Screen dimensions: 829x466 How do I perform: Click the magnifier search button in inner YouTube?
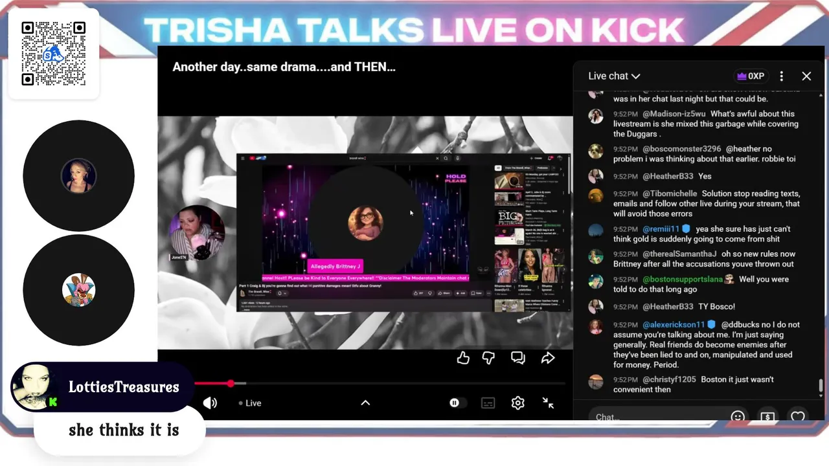tap(446, 158)
